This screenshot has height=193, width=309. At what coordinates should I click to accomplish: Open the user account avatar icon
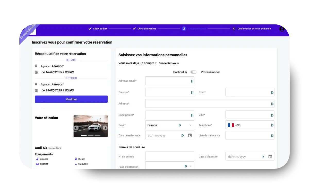pos(282,29)
